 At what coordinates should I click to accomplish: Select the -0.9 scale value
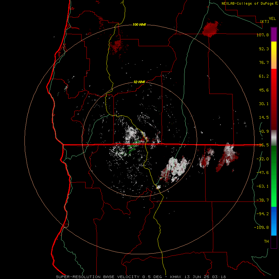pyautogui.click(x=264, y=131)
